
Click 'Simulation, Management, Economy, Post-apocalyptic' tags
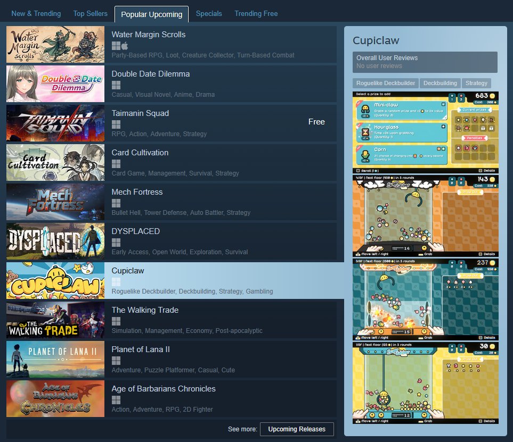click(187, 331)
